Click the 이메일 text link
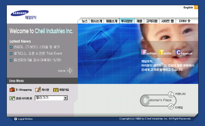The image size is (205, 126). click(179, 107)
